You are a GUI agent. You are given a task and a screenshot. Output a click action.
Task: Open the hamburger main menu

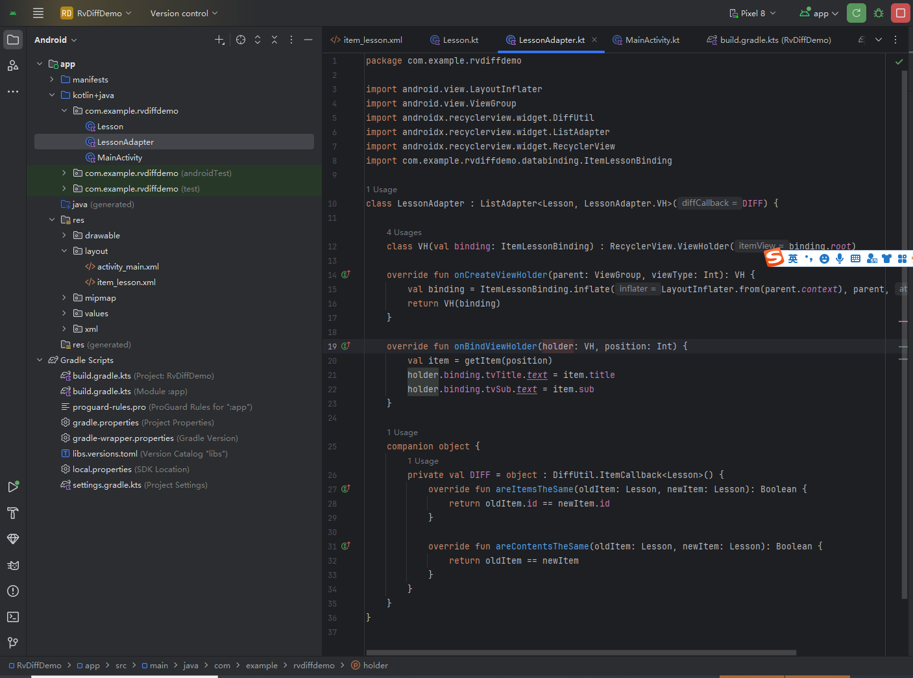38,13
